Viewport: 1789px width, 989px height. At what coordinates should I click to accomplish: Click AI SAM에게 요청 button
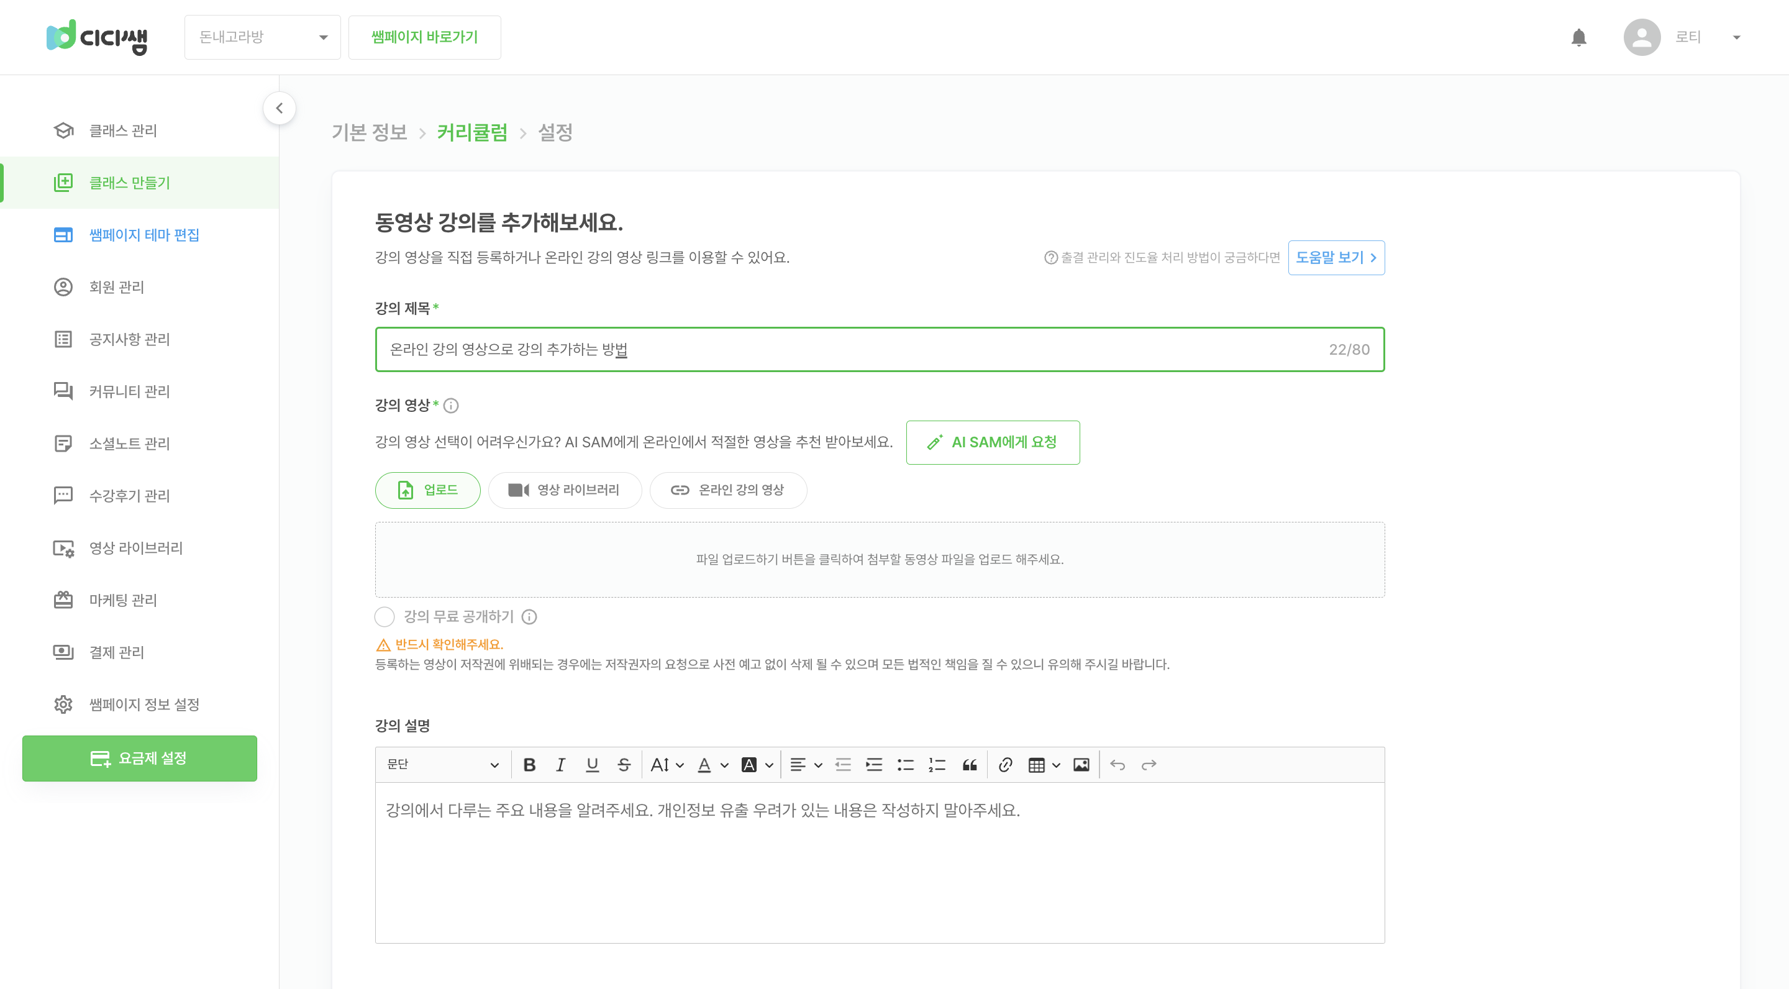pos(993,441)
